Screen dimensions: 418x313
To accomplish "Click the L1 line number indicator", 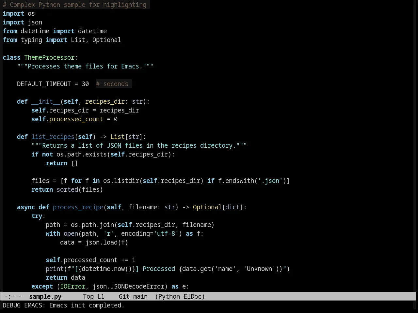I will coord(101,296).
